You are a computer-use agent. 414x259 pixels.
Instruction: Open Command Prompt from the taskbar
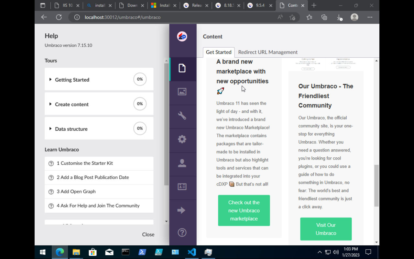(125, 252)
